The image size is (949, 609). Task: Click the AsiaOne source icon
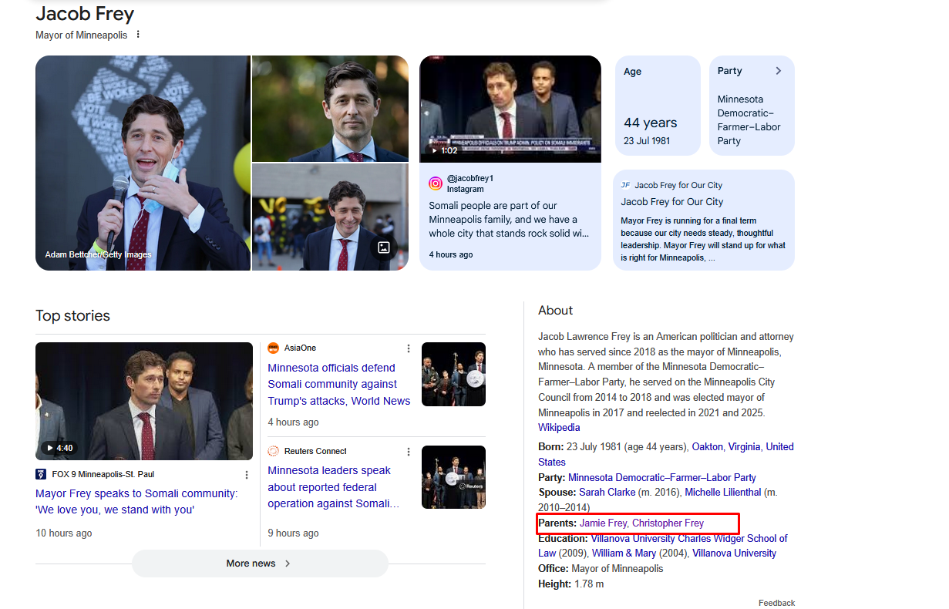pos(273,348)
